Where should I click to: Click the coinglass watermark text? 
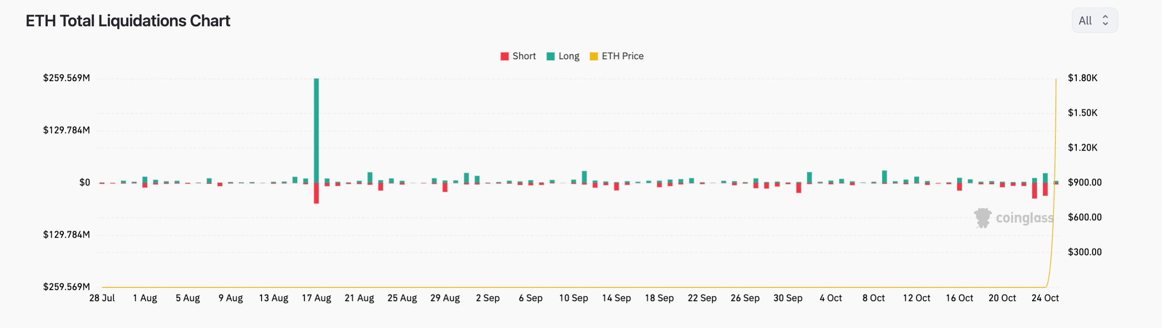(1025, 218)
